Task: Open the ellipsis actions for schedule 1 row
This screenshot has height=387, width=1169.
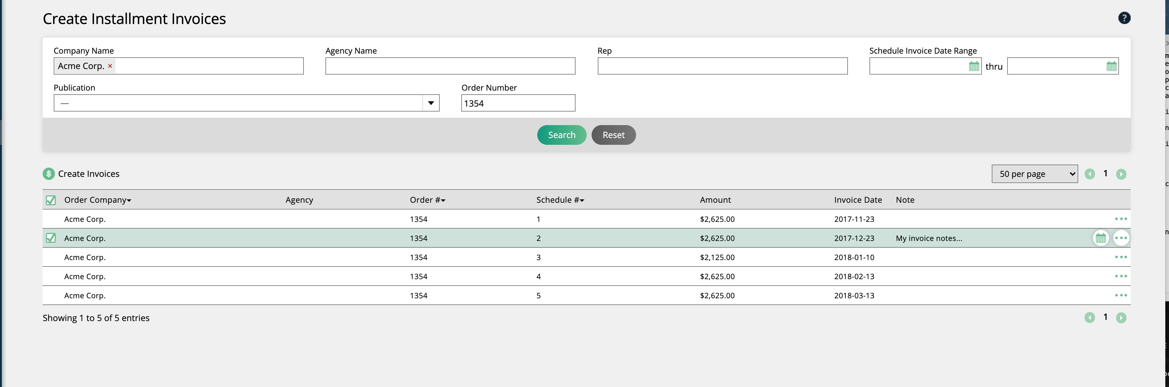Action: tap(1121, 219)
